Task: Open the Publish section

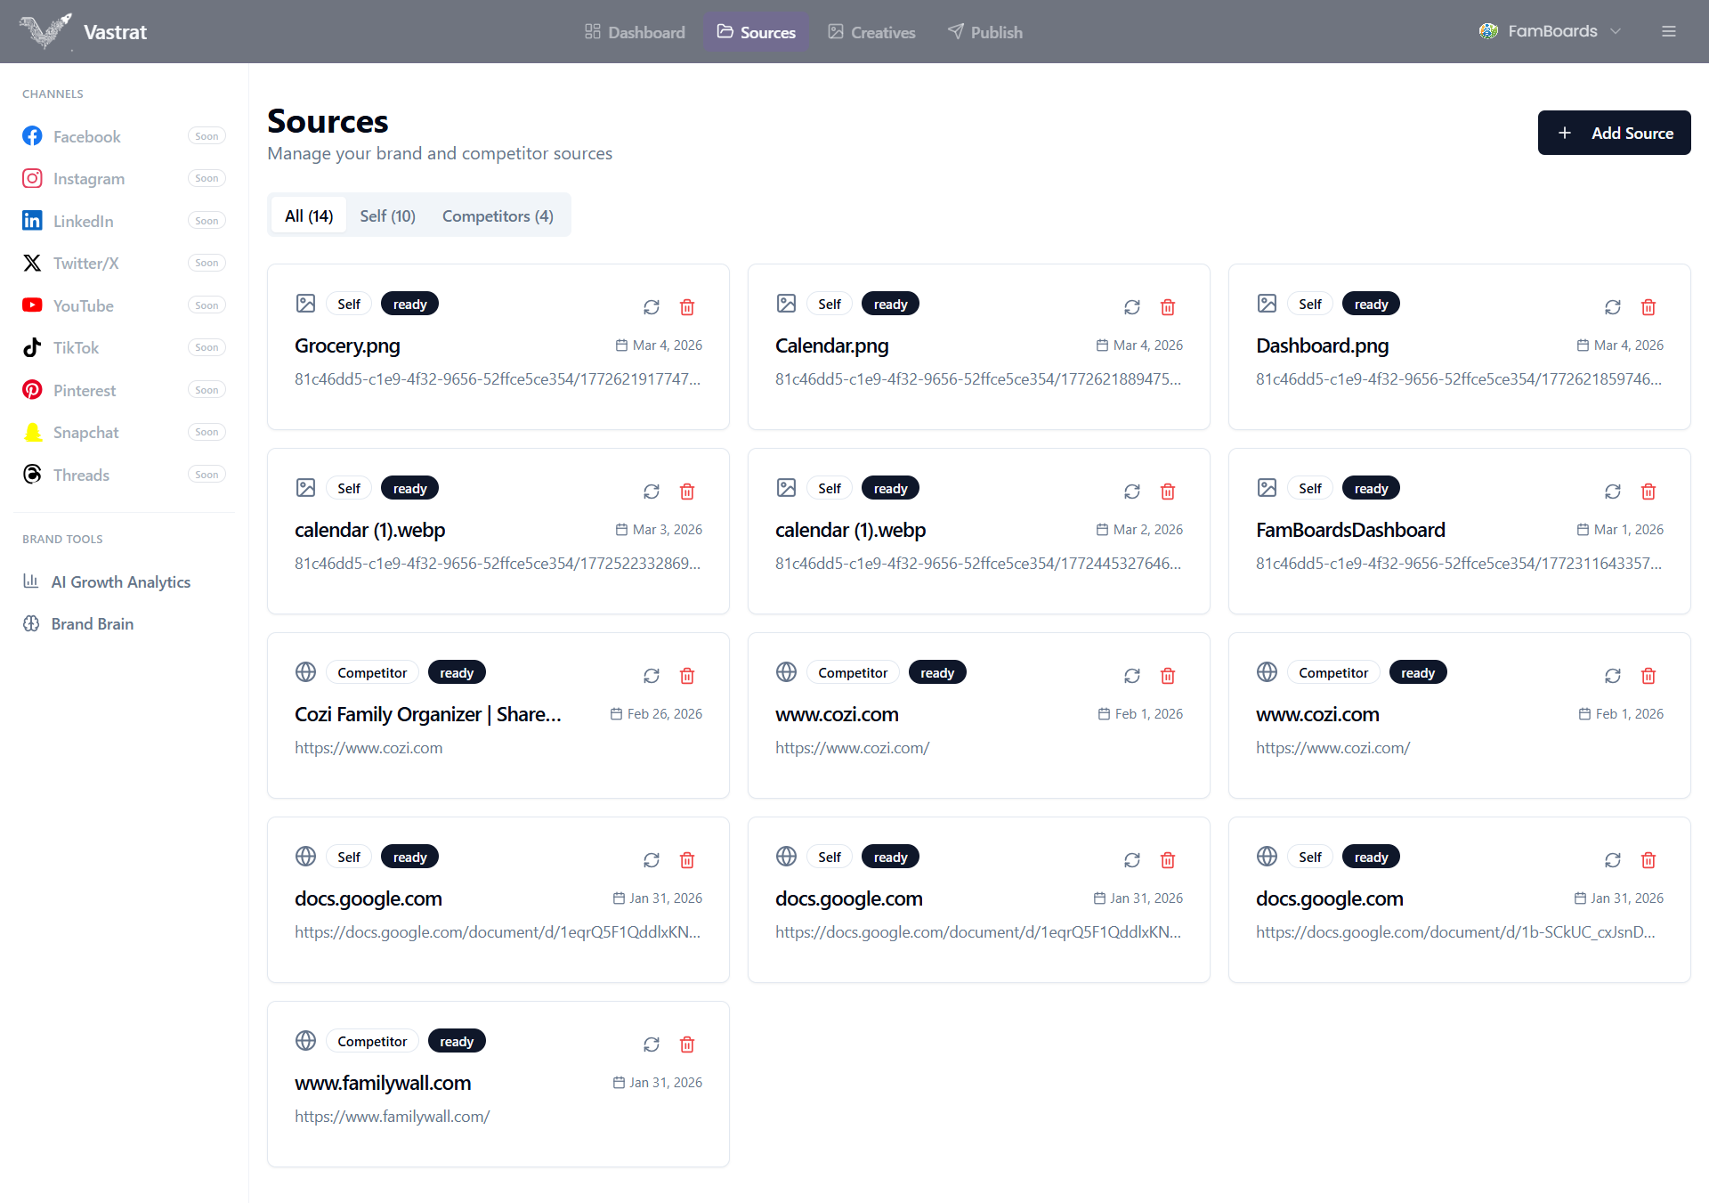Action: click(985, 32)
